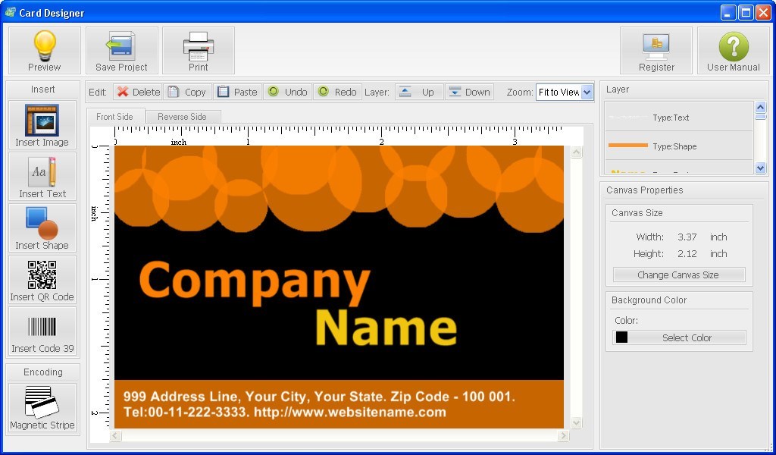Open the Print dialog
Image resolution: width=776 pixels, height=455 pixels.
(198, 49)
